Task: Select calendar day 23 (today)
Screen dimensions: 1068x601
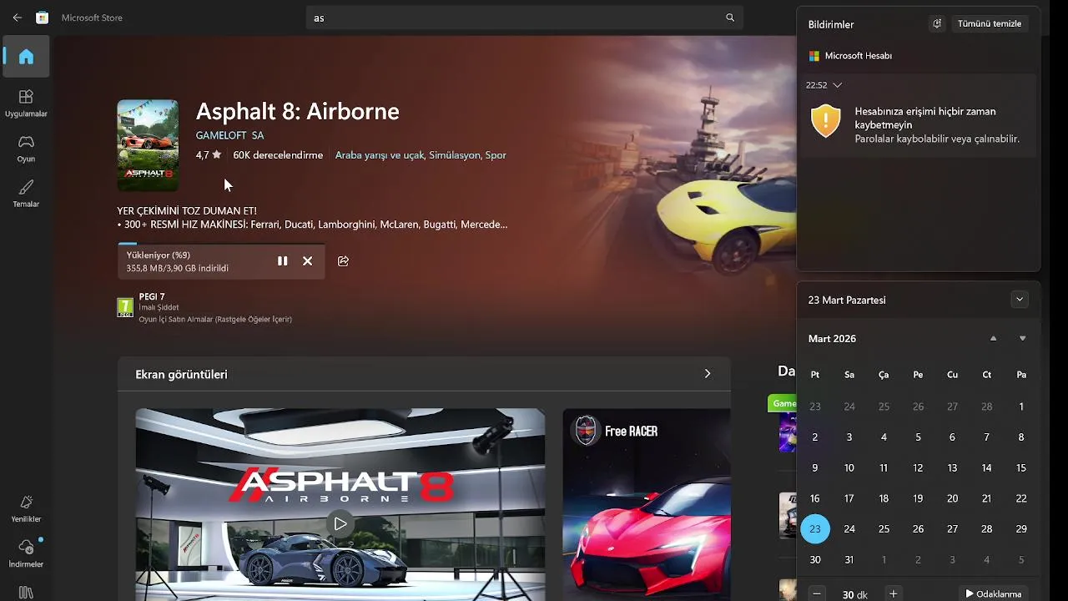Action: (815, 529)
